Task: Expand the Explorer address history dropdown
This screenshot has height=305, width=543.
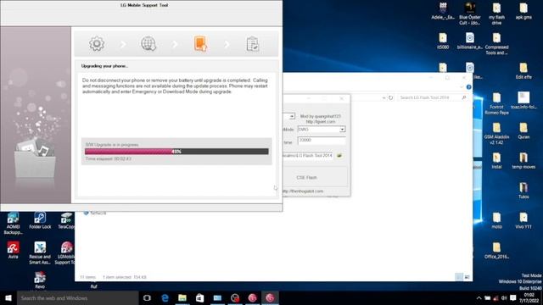Action: click(x=383, y=98)
